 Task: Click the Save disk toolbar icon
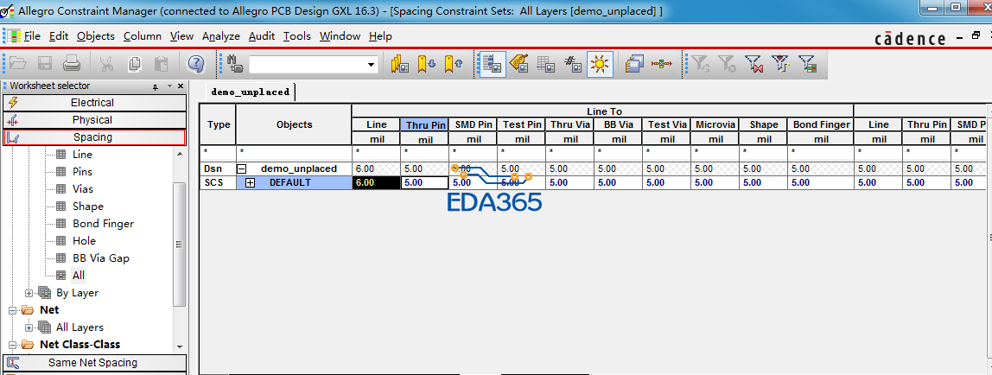45,63
